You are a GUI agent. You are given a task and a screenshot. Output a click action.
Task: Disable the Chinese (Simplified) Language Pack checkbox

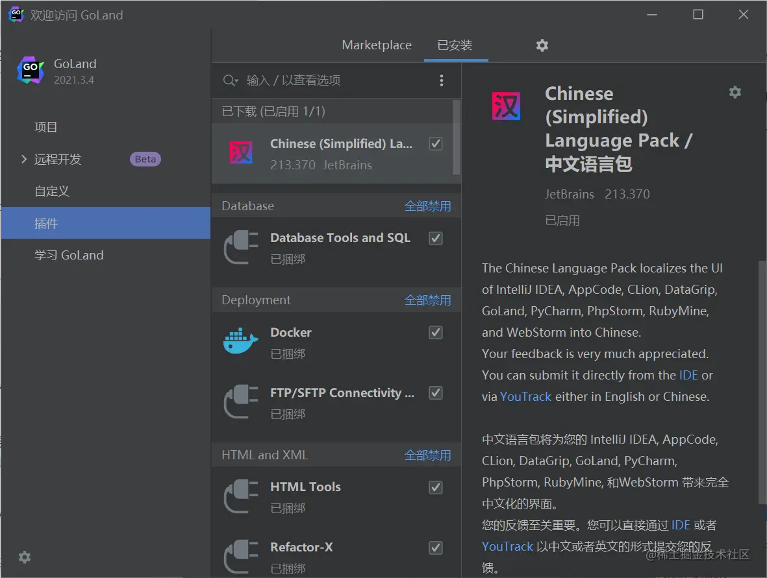point(436,143)
